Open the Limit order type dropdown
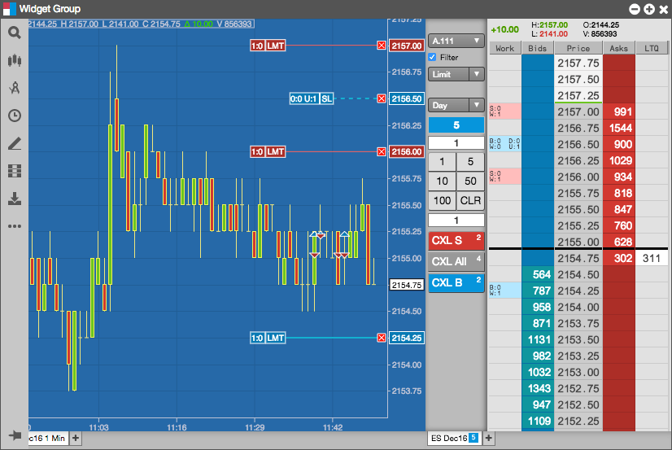 pyautogui.click(x=456, y=74)
